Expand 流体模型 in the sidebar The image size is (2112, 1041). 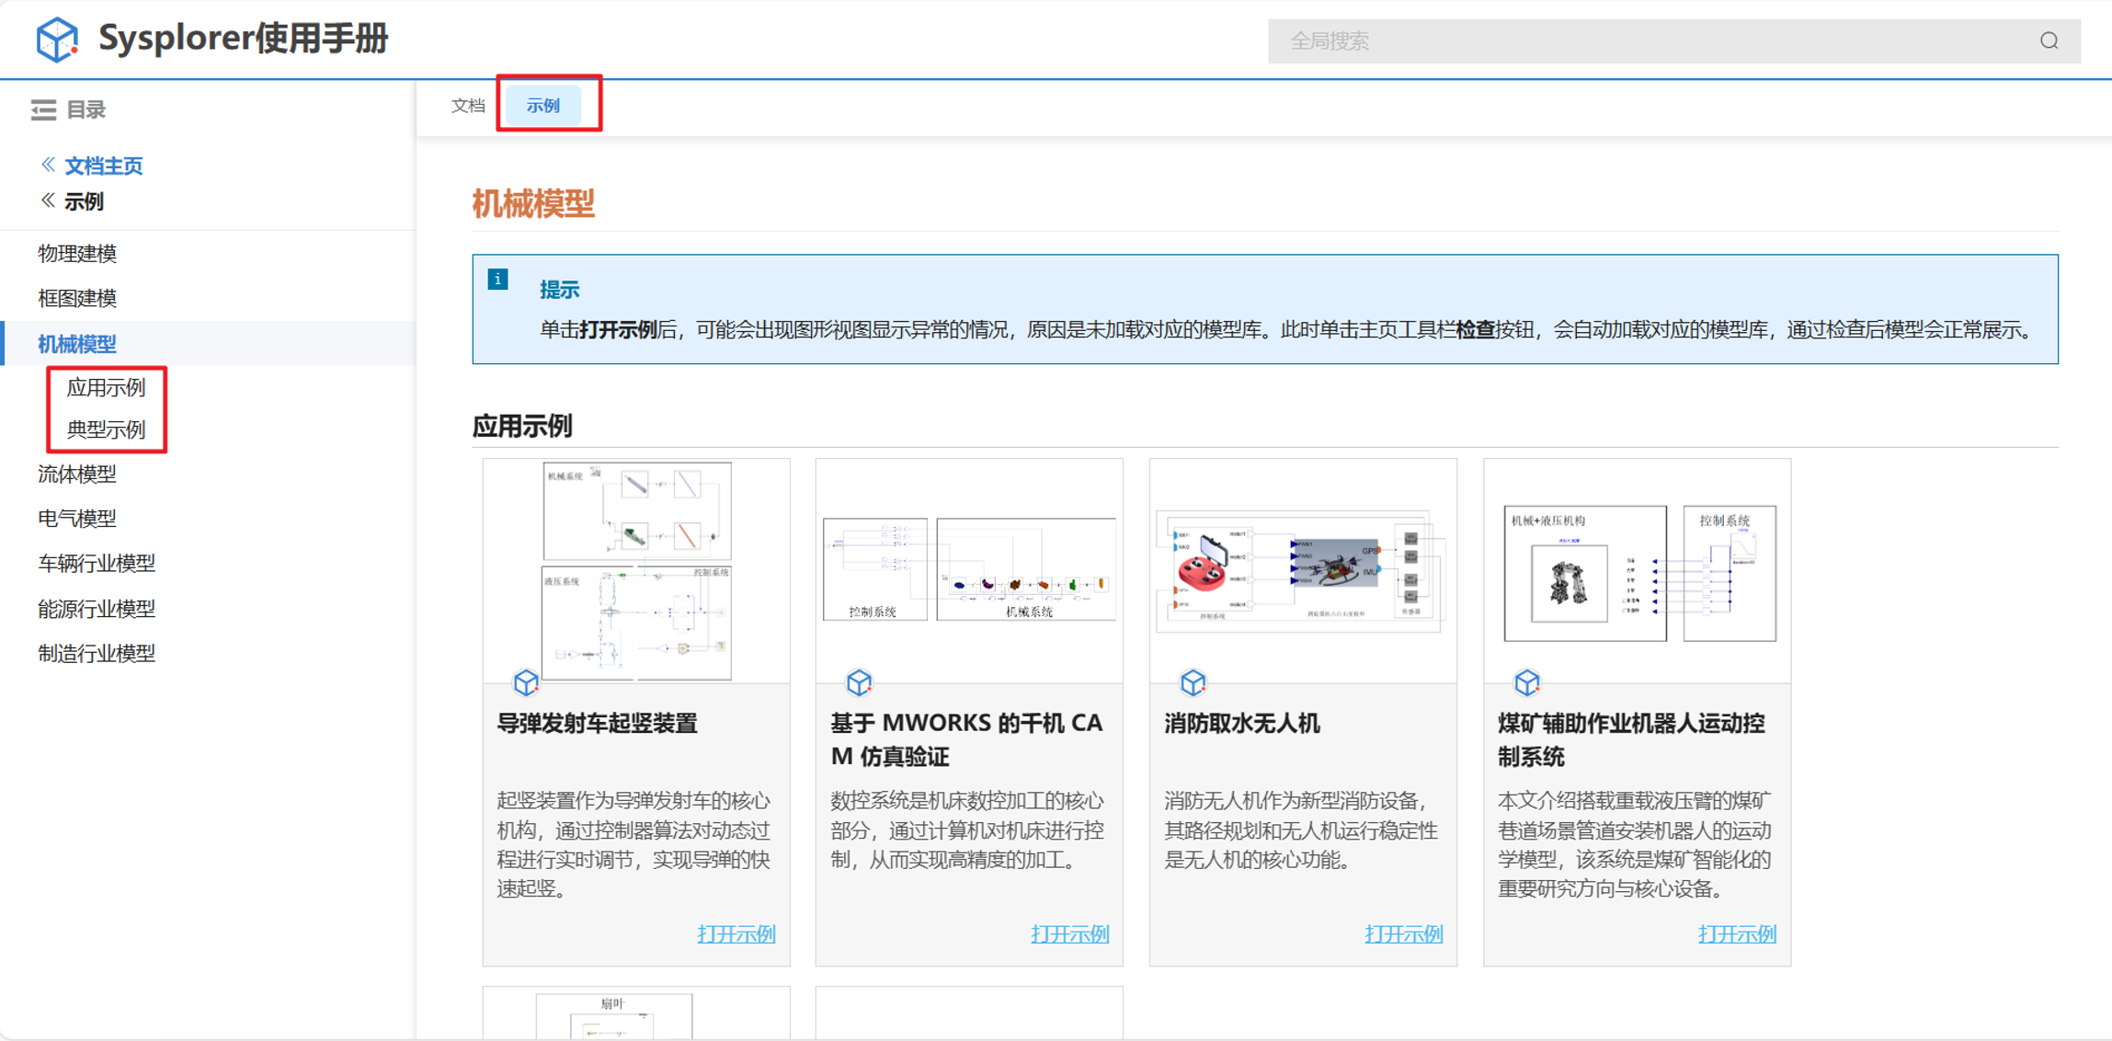pos(77,475)
